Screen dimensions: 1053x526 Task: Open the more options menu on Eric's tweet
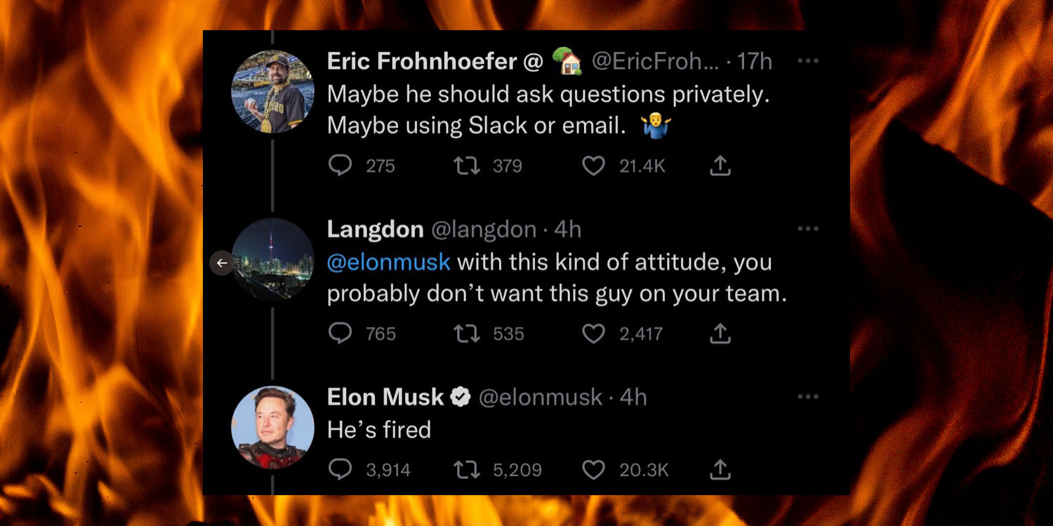click(x=808, y=60)
